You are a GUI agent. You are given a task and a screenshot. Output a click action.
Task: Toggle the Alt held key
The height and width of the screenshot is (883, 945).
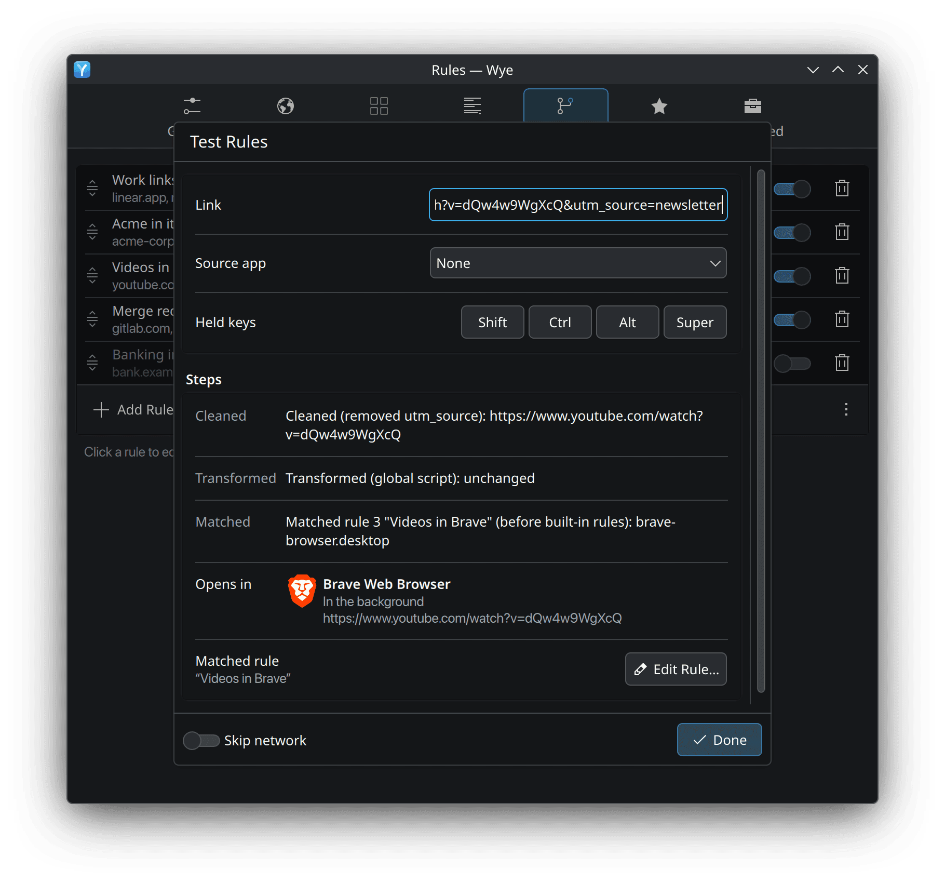pos(627,322)
